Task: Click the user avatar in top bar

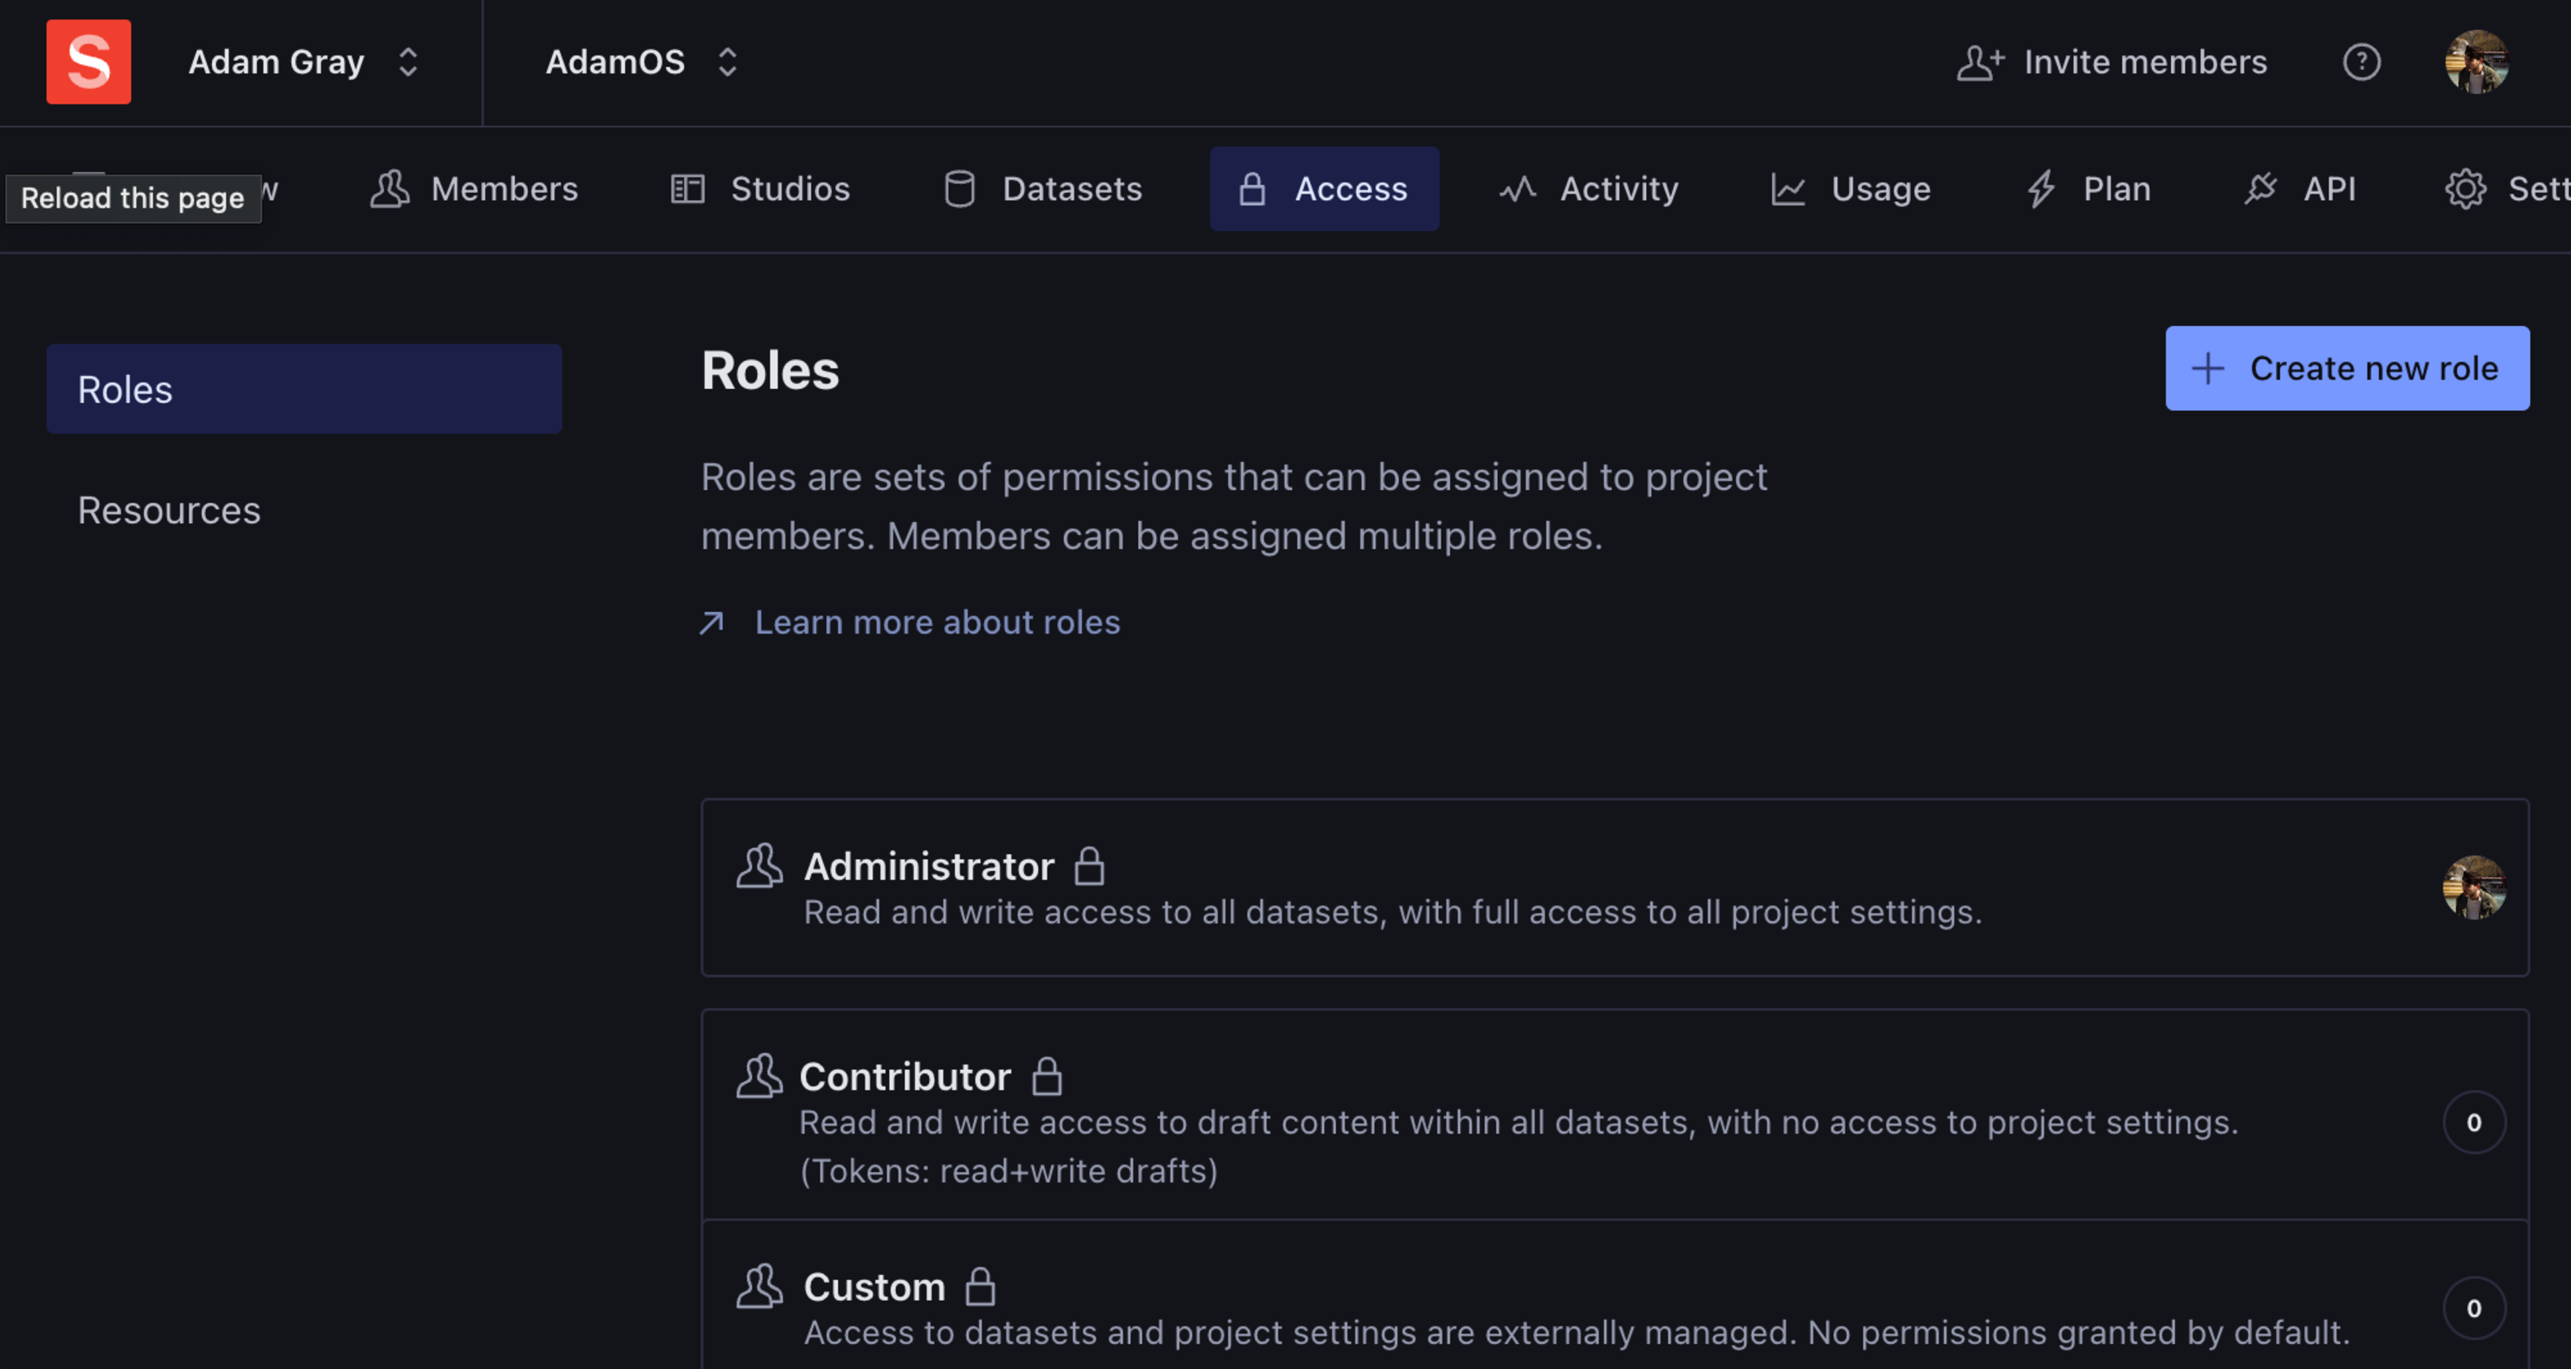Action: tap(2475, 62)
